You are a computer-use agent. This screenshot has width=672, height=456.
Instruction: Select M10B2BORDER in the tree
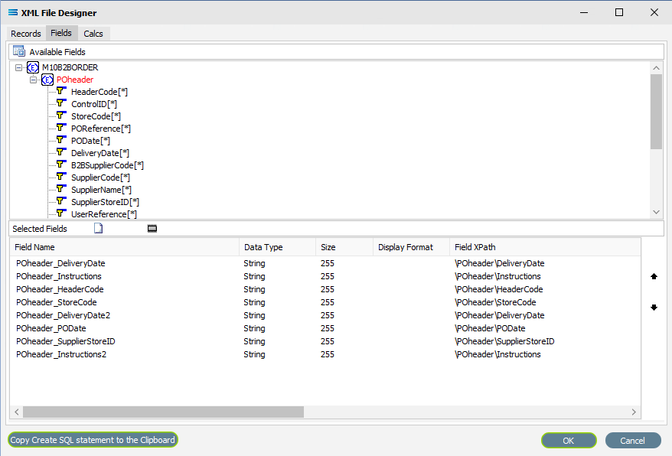click(x=70, y=67)
